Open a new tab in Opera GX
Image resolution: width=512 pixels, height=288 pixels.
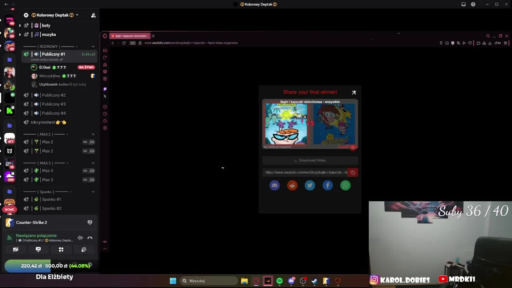[x=153, y=36]
